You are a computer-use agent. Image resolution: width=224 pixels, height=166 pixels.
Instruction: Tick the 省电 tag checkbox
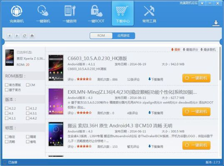point(28,142)
